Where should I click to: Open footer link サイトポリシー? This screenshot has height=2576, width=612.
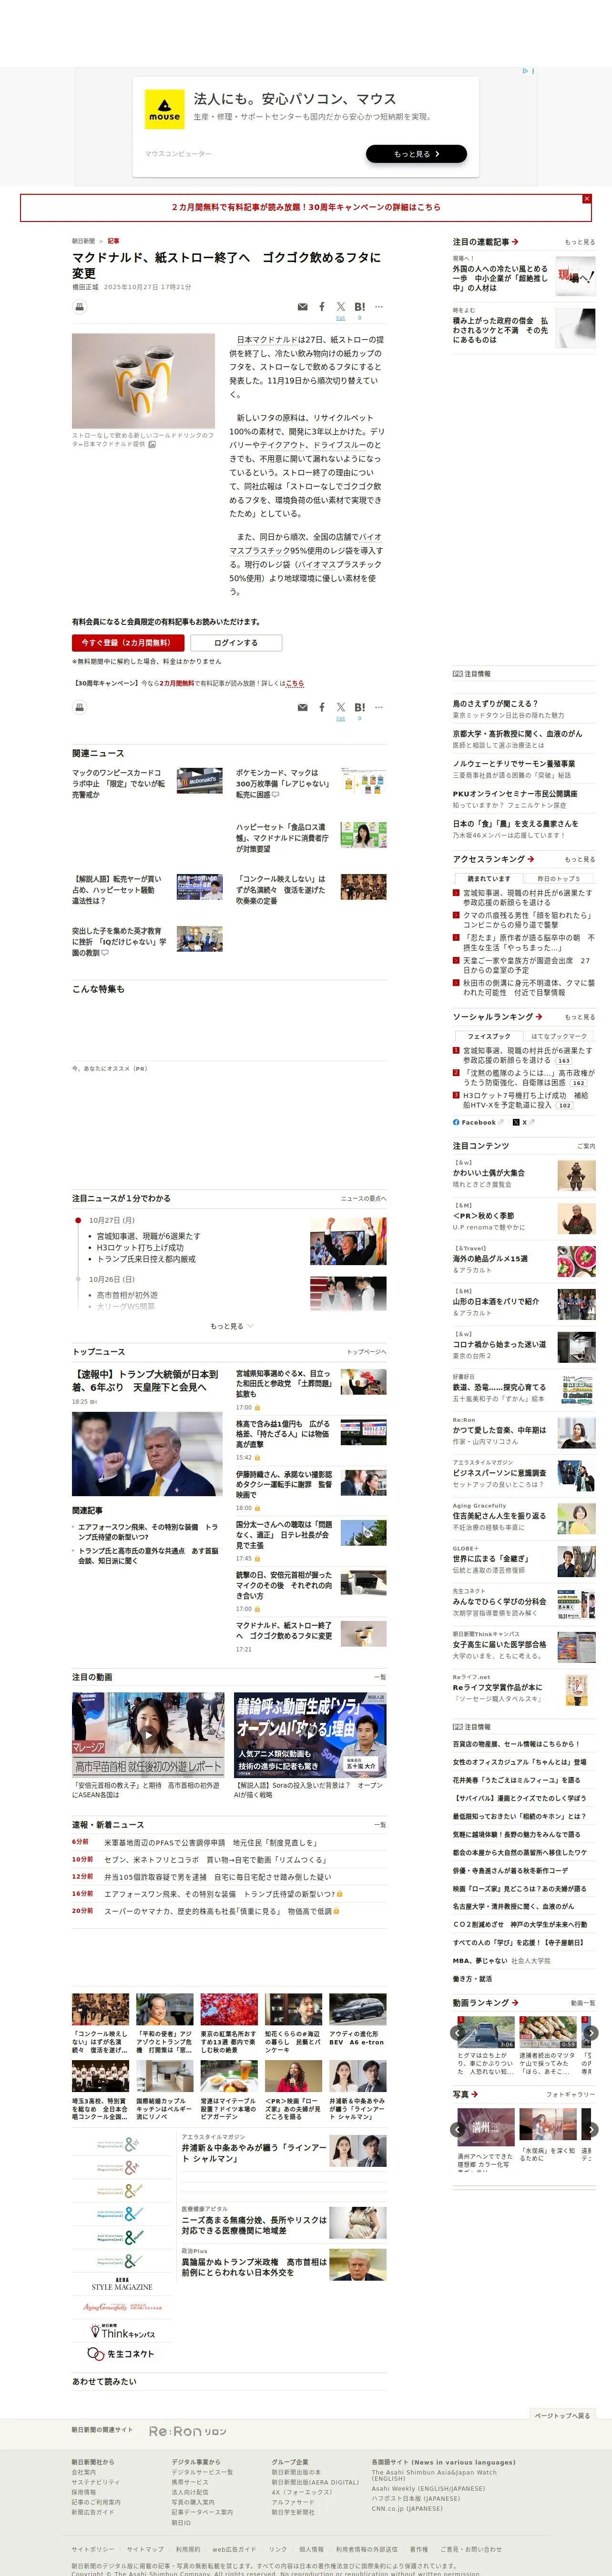pyautogui.click(x=93, y=2549)
